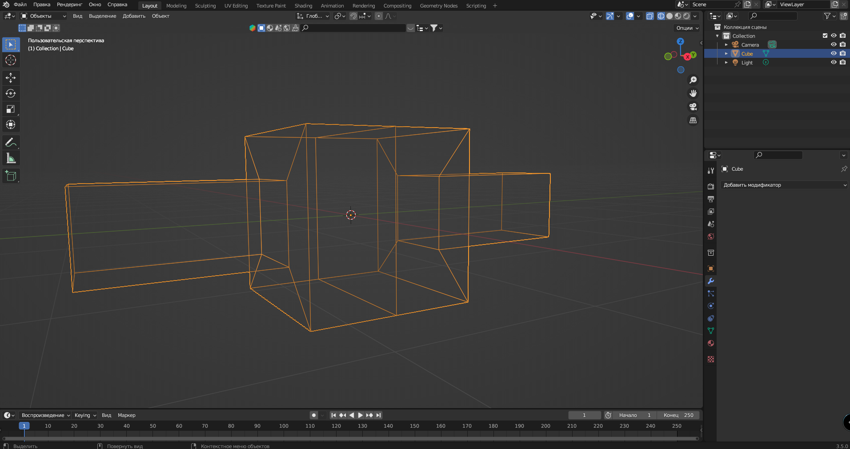Screen dimensions: 850x449
Task: Toggle camera view in the viewport
Action: 693,107
